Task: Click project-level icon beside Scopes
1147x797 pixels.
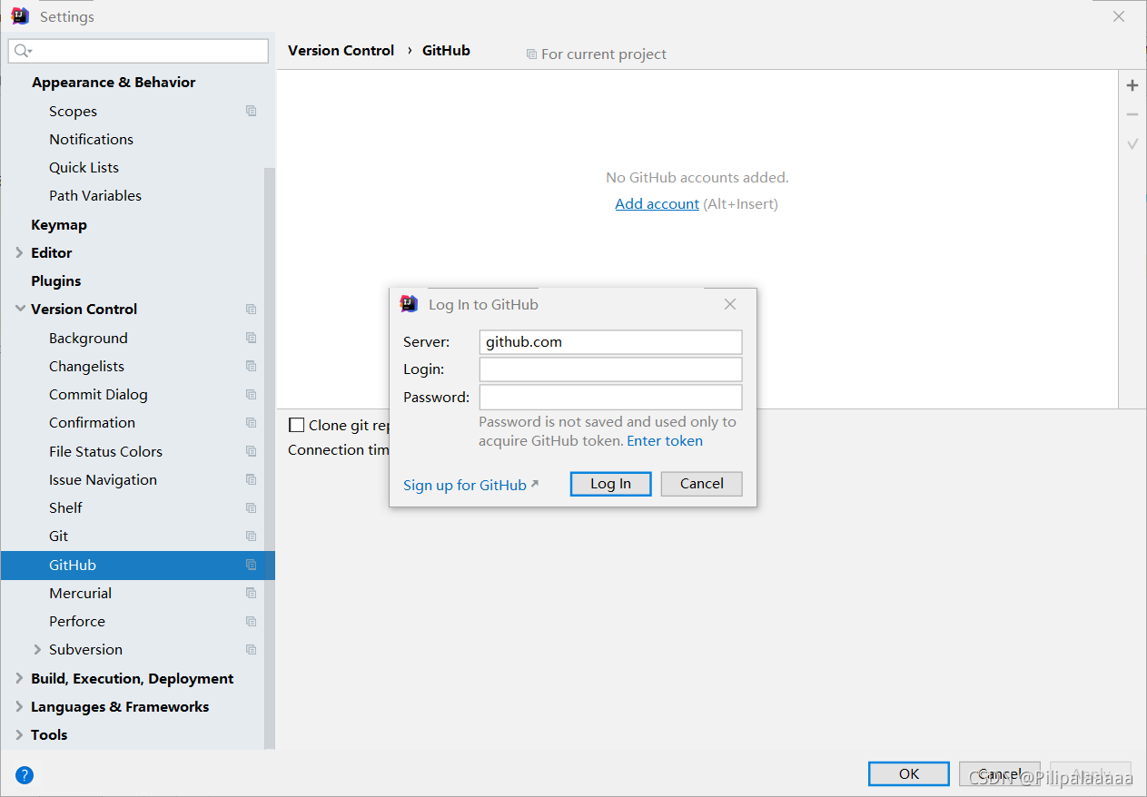Action: tap(252, 111)
